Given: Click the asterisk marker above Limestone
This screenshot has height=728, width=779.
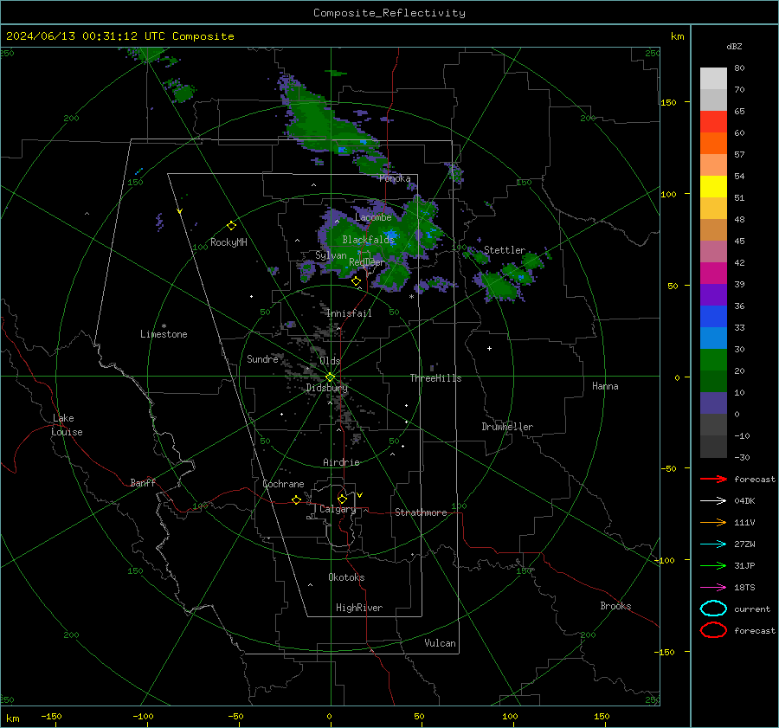Looking at the screenshot, I should (164, 326).
